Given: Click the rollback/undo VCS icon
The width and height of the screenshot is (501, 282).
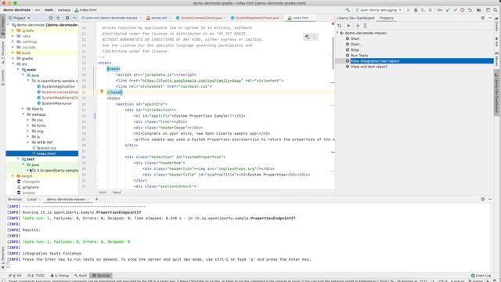Looking at the screenshot, I should pyautogui.click(x=470, y=10).
